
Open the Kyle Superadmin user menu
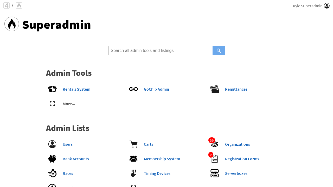(311, 6)
